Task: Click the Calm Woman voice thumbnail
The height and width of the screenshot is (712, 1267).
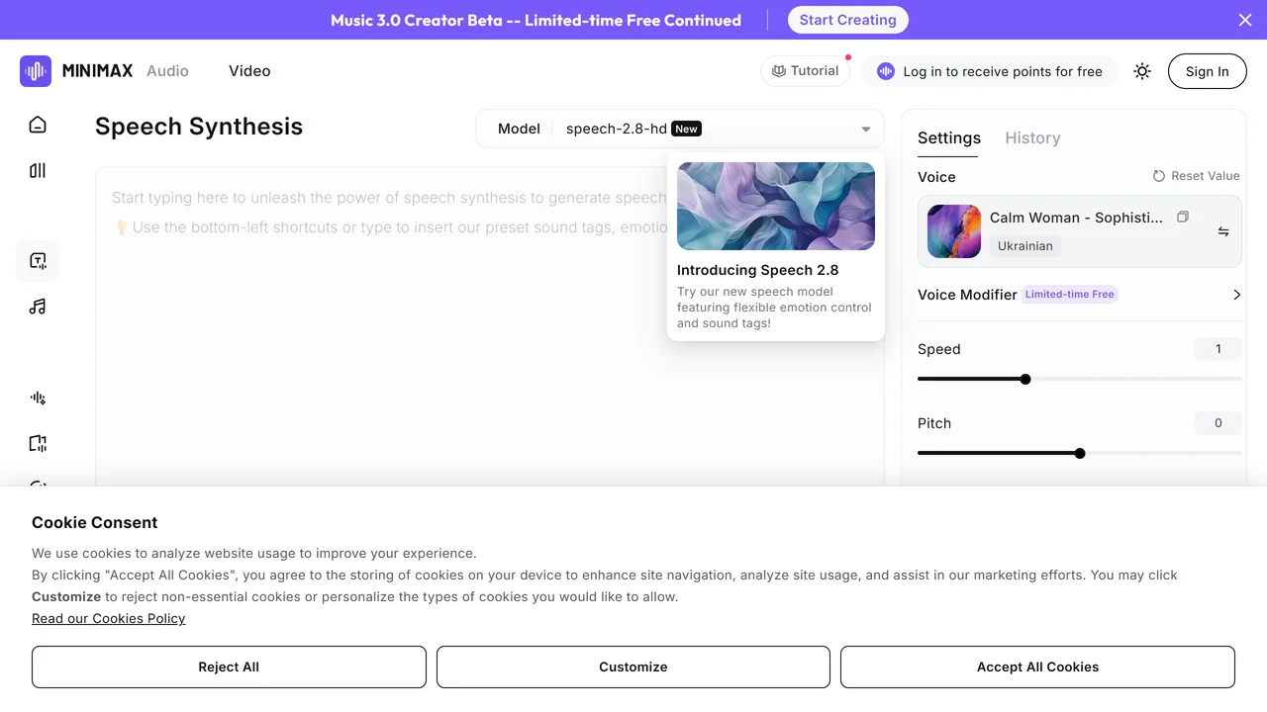Action: 954,231
